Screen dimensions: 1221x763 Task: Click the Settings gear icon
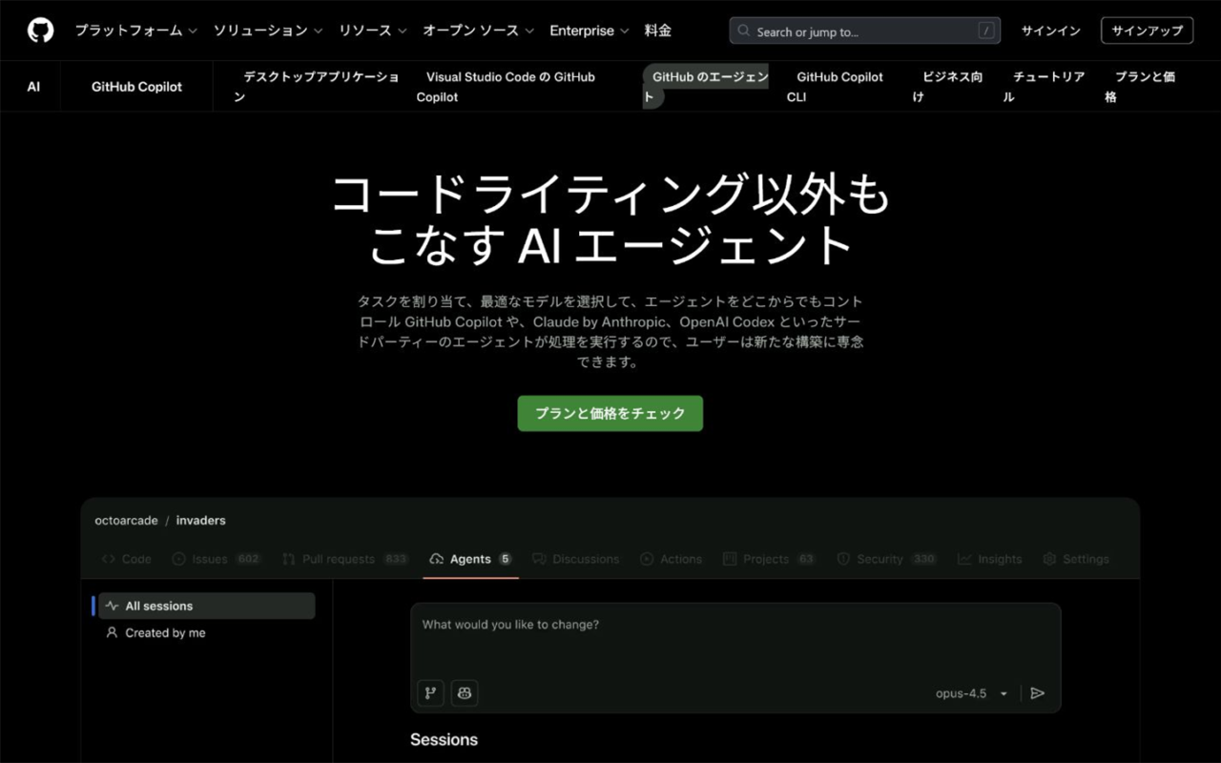1049,559
